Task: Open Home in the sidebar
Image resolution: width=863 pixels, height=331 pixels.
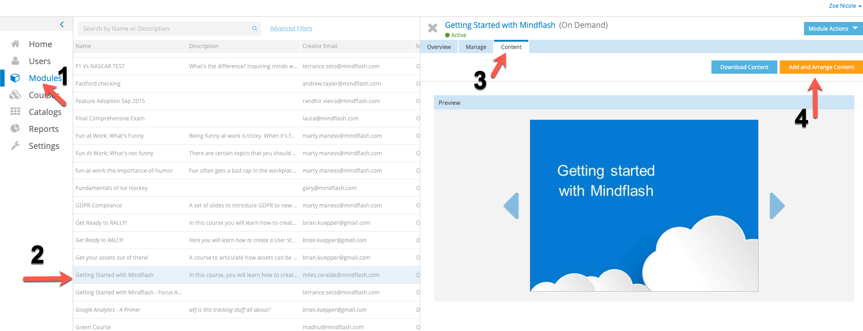Action: 40,44
